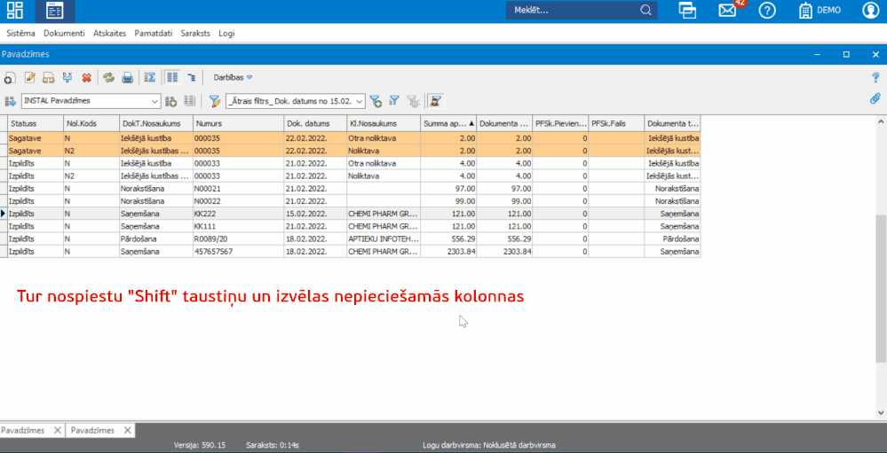This screenshot has width=887, height=453.
Task: Click the view document glasses icon
Action: point(49,78)
